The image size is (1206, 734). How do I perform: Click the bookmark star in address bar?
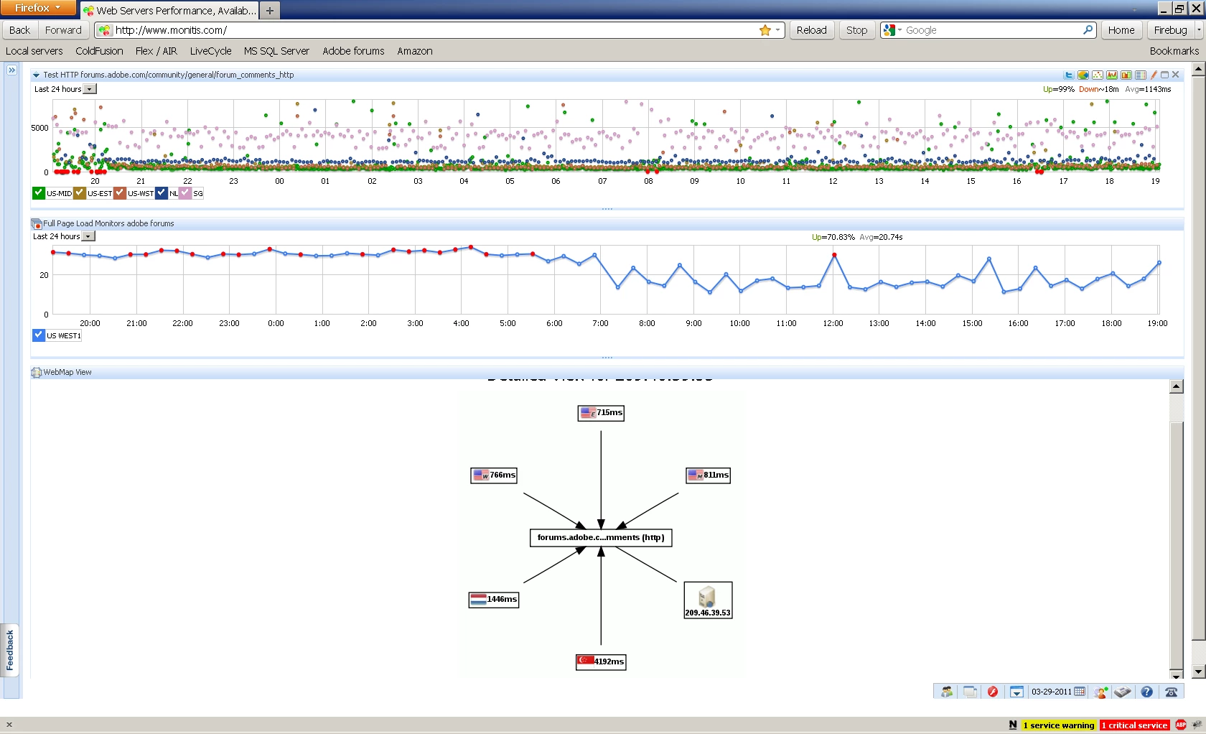765,30
